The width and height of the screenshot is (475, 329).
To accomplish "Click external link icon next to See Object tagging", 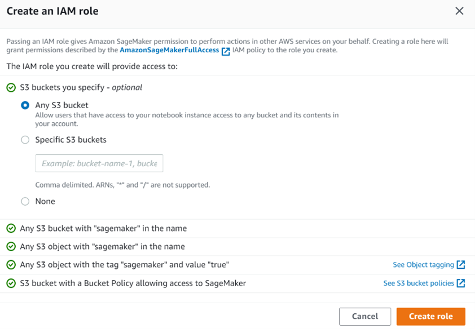I will point(461,265).
